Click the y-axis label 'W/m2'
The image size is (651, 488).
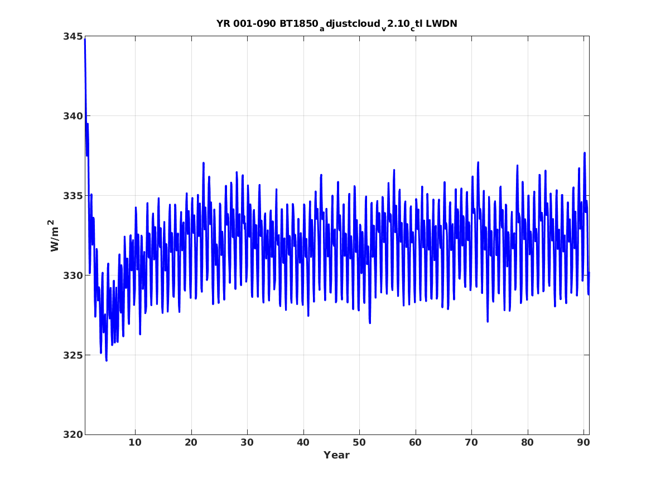pyautogui.click(x=54, y=235)
